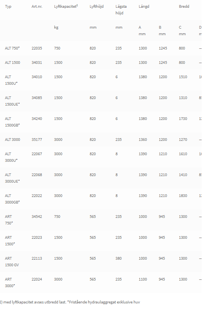Click the Typ column header

(x=8, y=7)
